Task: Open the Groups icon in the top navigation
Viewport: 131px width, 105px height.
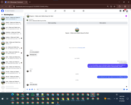Action: [x=84, y=11]
